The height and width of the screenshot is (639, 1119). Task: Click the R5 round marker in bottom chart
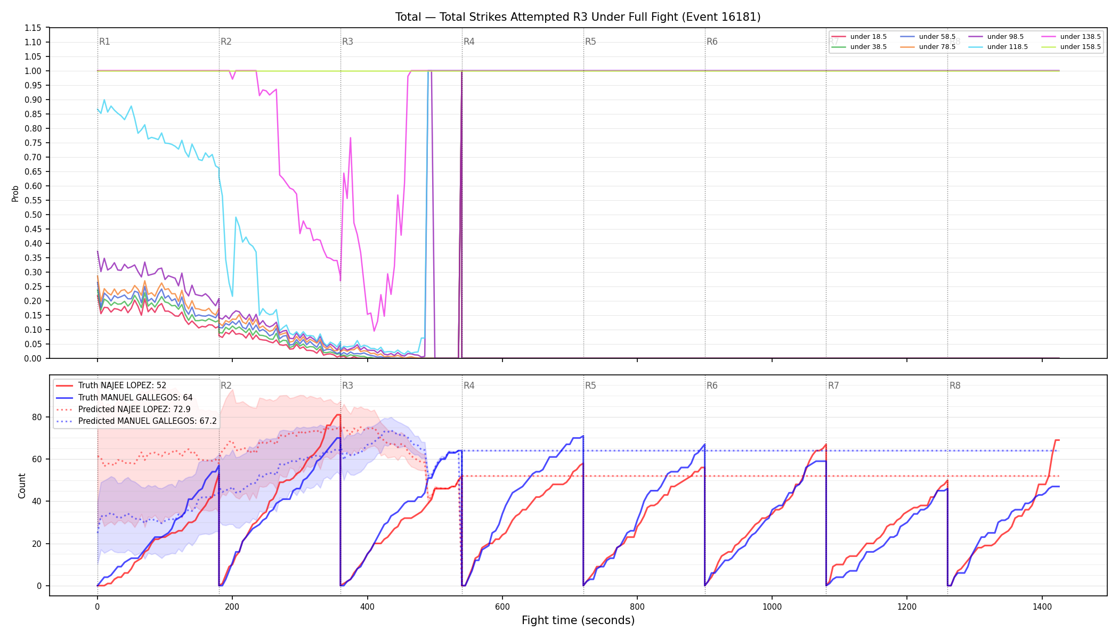590,386
